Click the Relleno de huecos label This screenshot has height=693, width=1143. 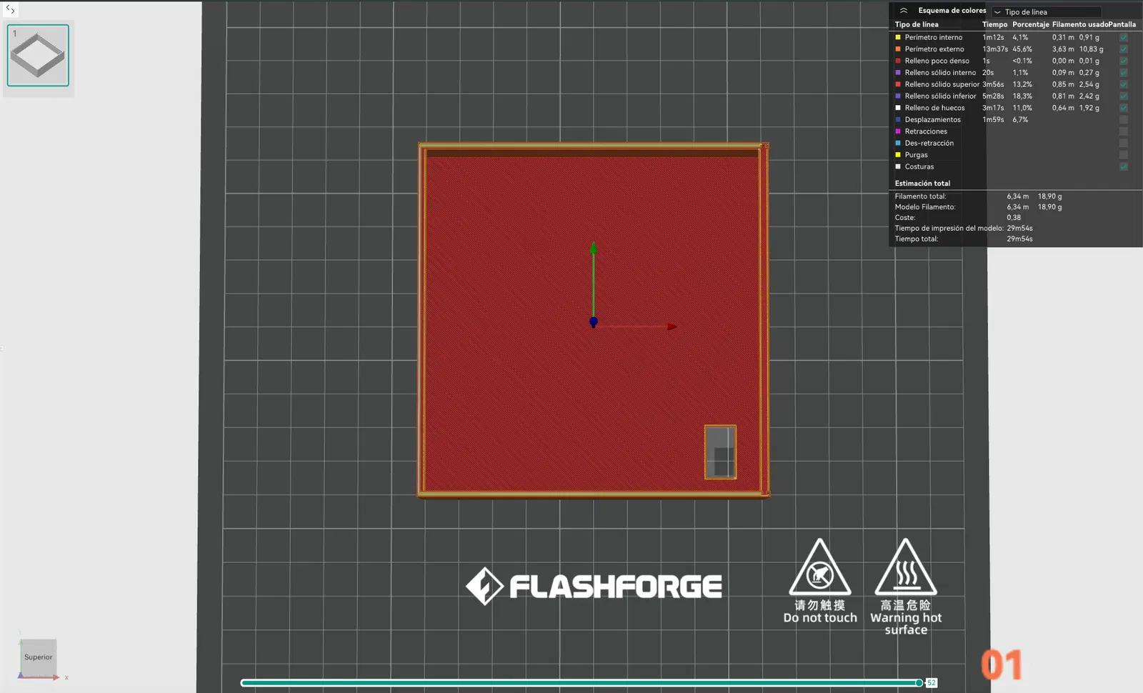935,108
